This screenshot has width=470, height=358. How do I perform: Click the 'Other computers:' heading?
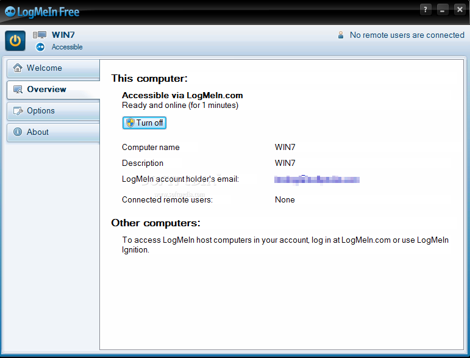click(155, 223)
